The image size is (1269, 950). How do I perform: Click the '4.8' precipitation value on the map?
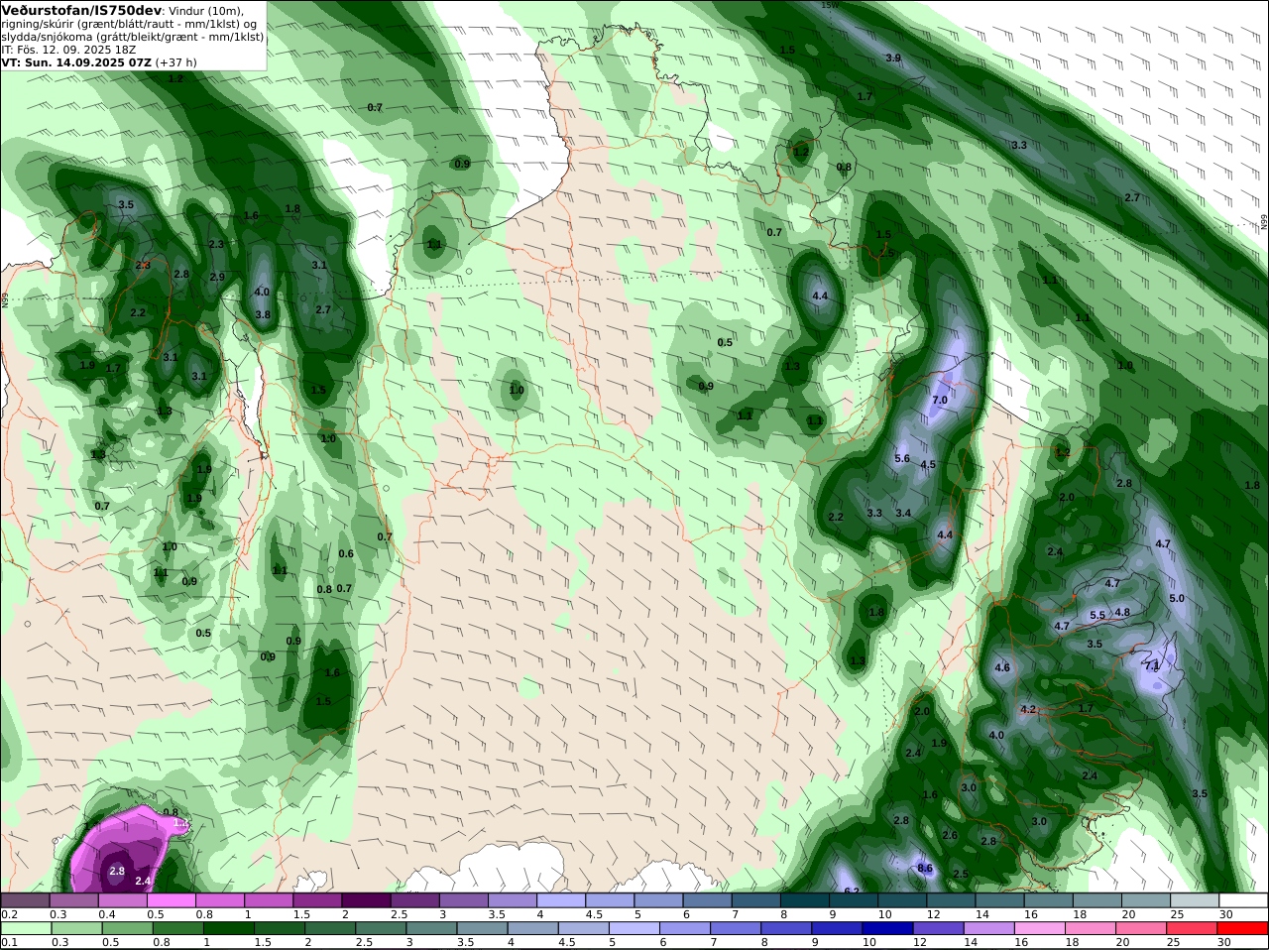click(1122, 612)
